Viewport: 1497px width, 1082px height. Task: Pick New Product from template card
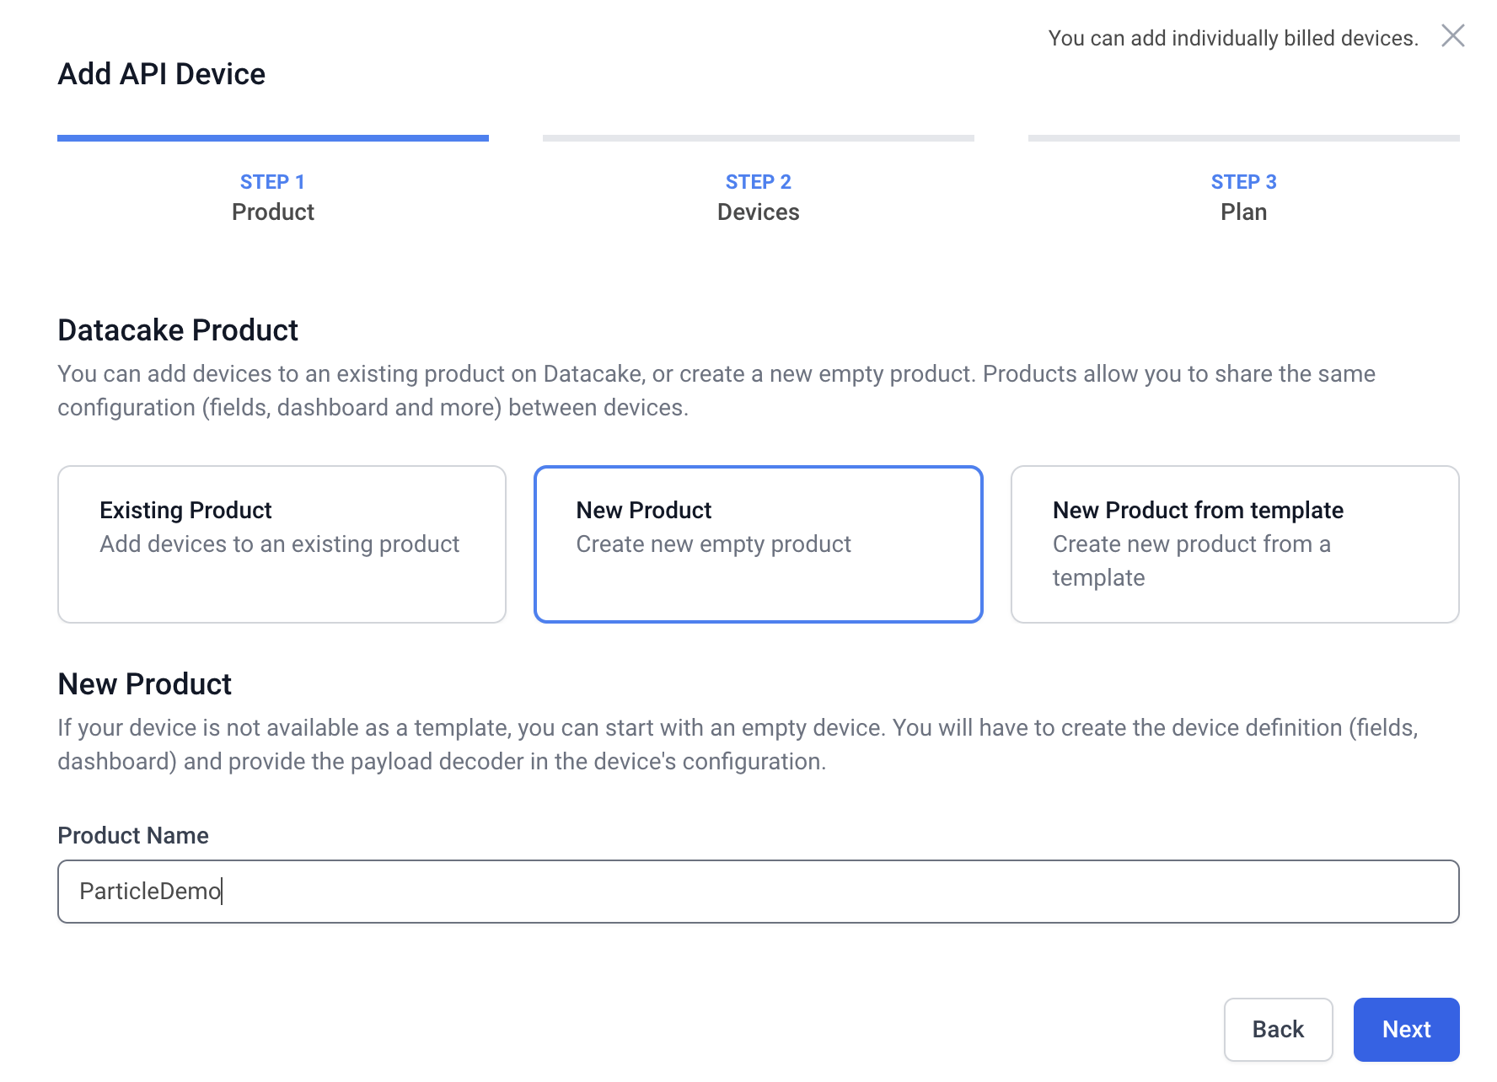click(1235, 544)
